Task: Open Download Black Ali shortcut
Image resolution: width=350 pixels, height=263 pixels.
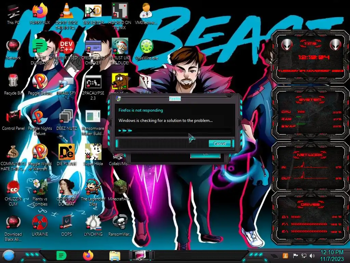Action: click(x=13, y=228)
